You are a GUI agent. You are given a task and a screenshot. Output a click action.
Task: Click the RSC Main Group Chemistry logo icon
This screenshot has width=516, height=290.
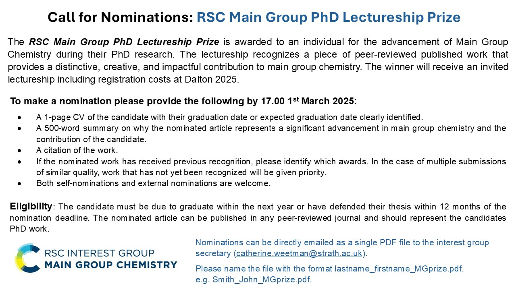(27, 258)
